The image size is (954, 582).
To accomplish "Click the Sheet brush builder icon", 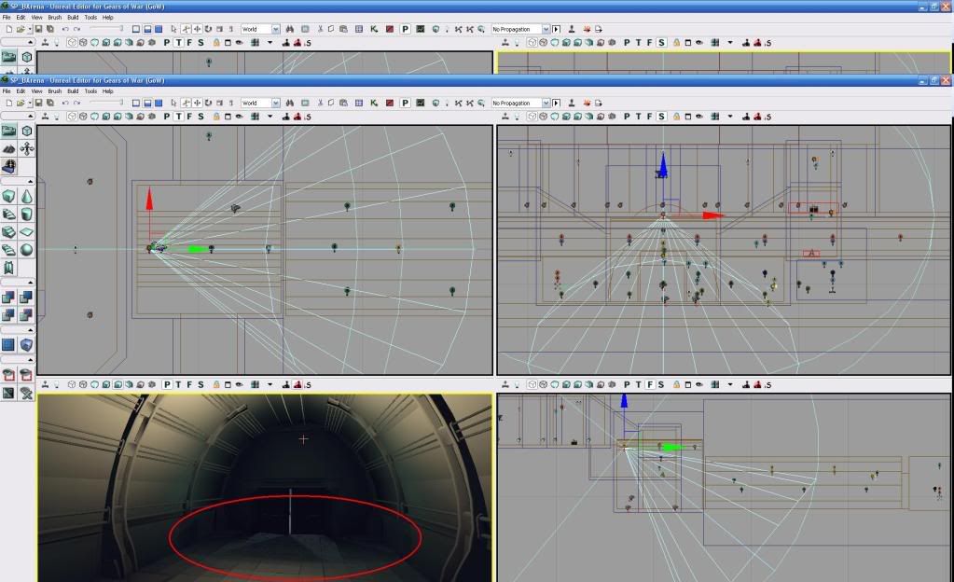I will (x=26, y=231).
